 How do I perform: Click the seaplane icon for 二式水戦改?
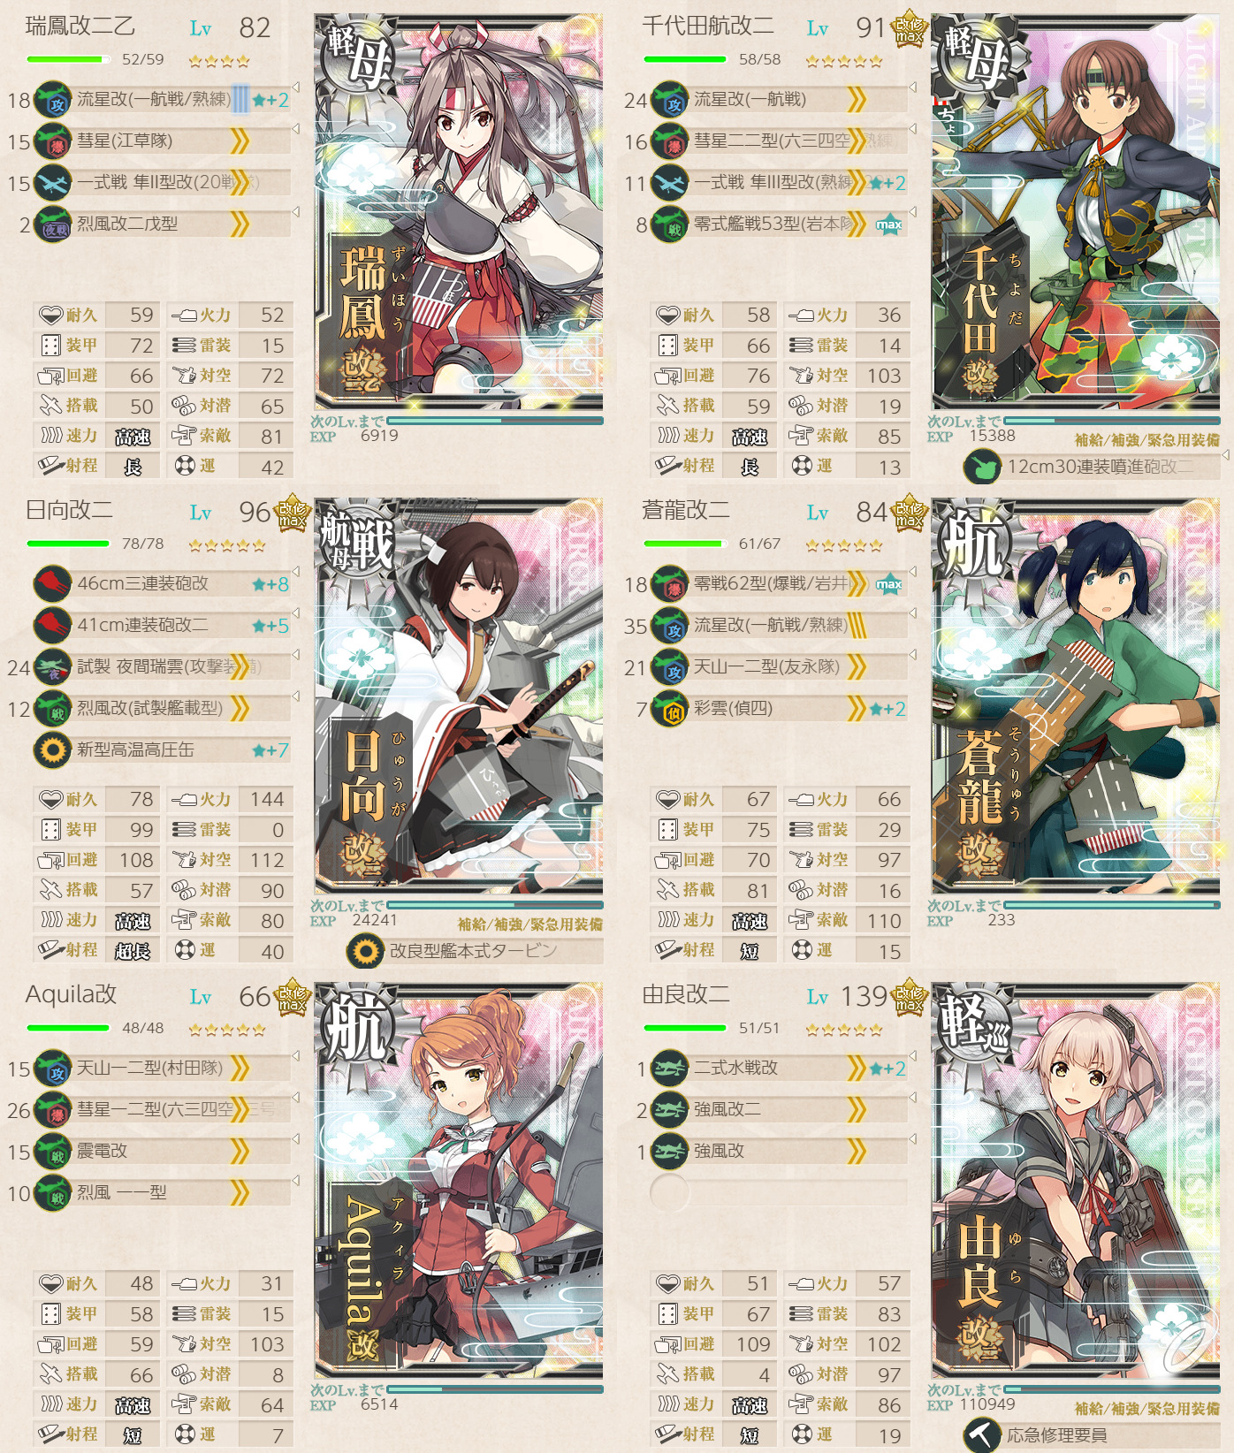click(670, 1069)
